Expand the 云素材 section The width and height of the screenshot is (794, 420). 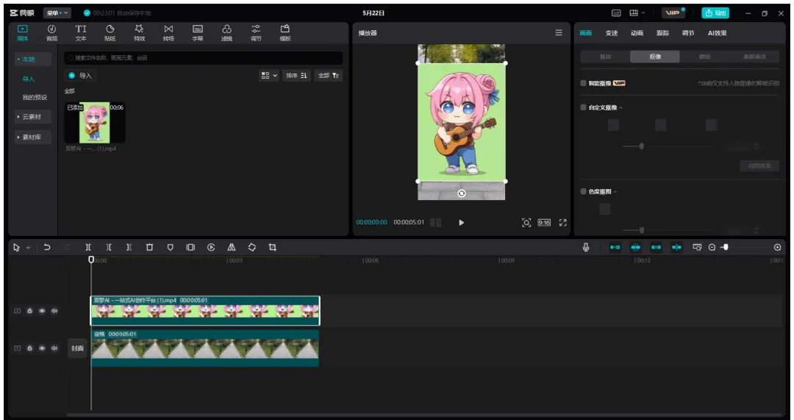[x=33, y=116]
